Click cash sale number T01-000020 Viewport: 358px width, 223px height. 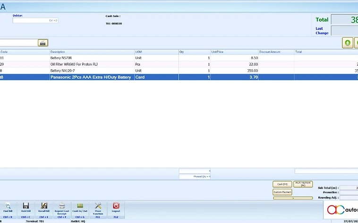coord(113,24)
